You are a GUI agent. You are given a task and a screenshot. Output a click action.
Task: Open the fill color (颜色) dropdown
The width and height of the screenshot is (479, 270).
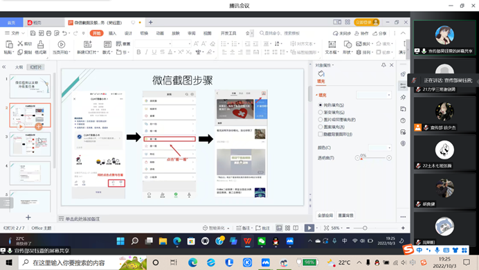point(380,148)
